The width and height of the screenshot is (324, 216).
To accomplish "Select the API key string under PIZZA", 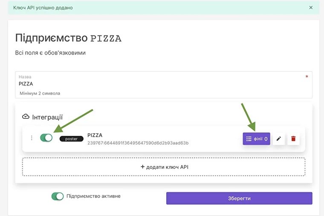I will (138, 143).
